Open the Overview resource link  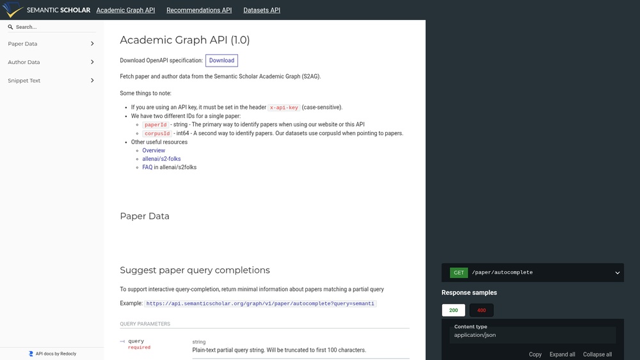click(x=154, y=151)
